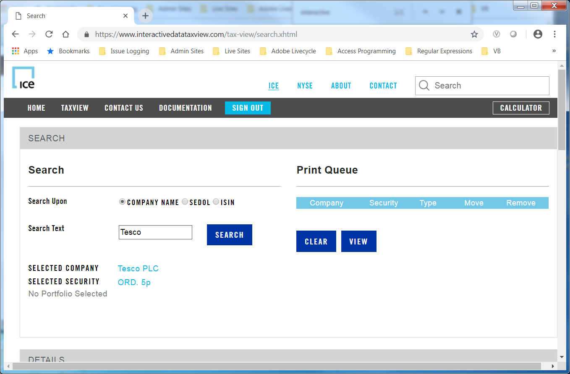Click the Security column header
The width and height of the screenshot is (570, 374).
point(384,203)
